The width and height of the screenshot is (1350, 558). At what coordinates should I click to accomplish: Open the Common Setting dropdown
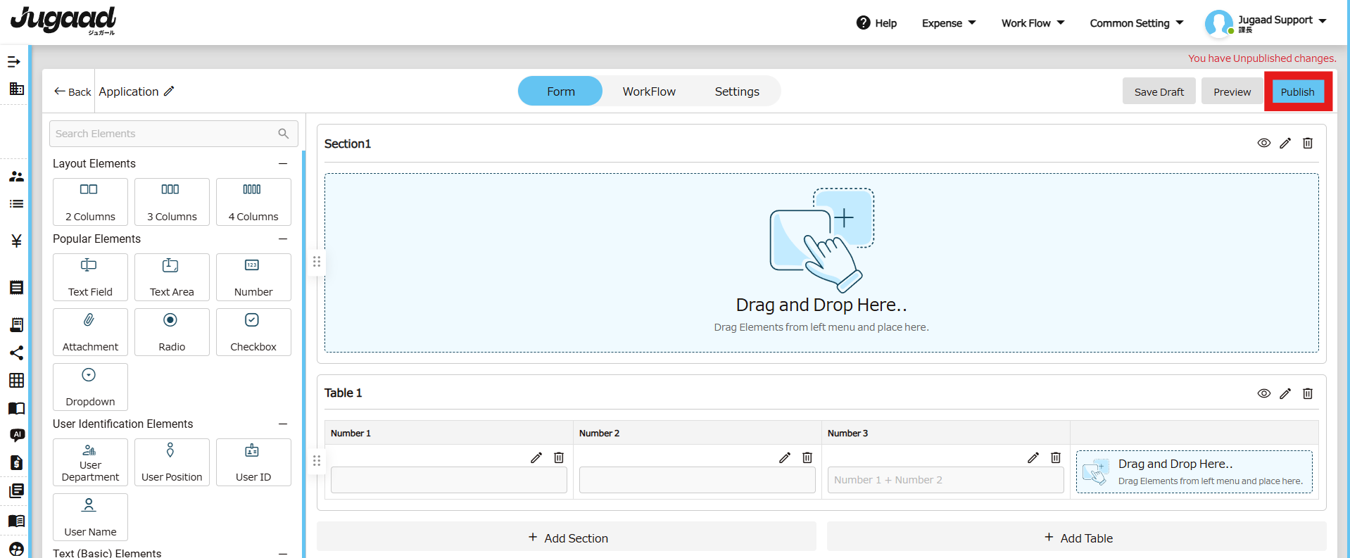click(1136, 23)
